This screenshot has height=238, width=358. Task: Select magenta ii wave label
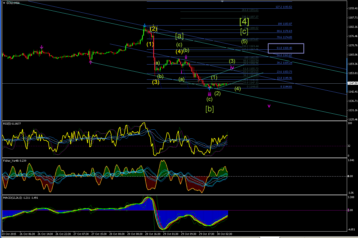pos(186,57)
